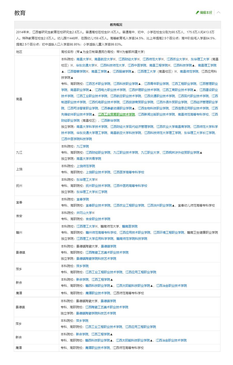This screenshot has height=365, width=233.
Task: Open the 江西中医学院科技学院 link
Action: click(x=77, y=139)
